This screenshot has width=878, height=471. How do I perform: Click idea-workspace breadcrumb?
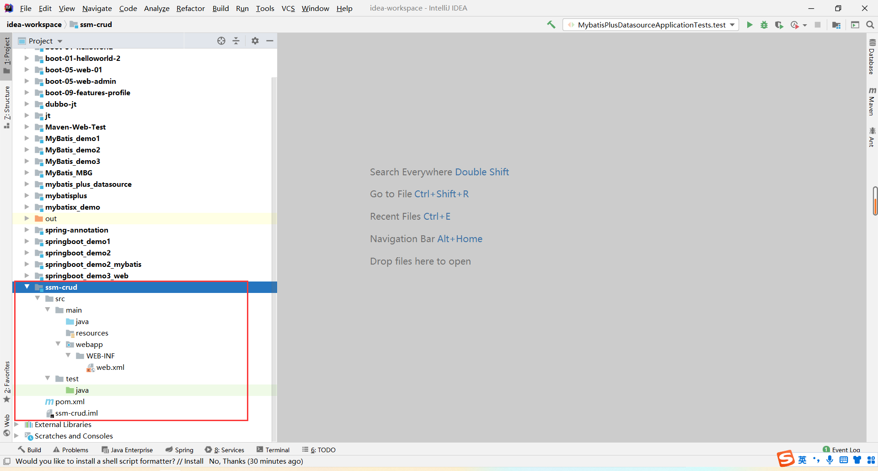coord(34,25)
